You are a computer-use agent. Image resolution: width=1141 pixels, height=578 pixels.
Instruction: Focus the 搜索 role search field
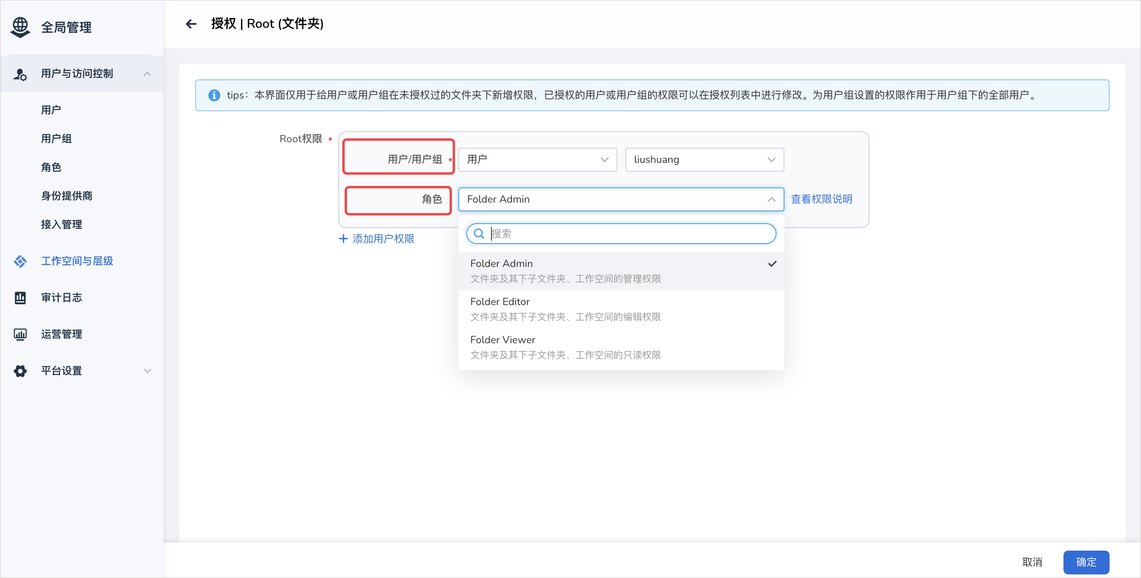click(x=621, y=234)
